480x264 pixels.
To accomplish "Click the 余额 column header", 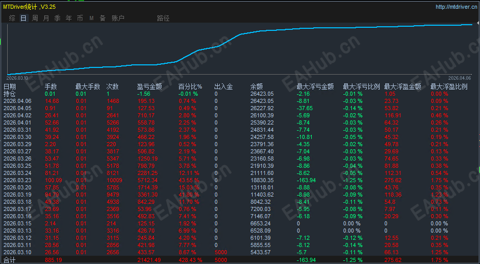I will 257,87.
